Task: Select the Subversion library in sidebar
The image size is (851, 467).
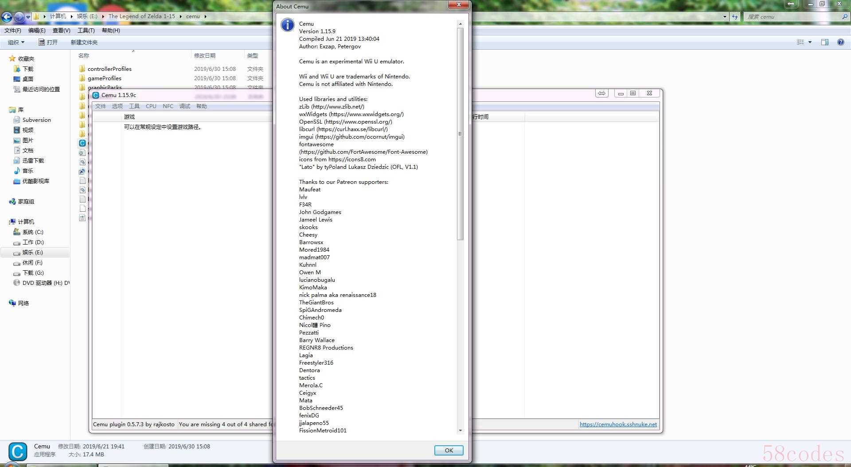Action: tap(36, 120)
